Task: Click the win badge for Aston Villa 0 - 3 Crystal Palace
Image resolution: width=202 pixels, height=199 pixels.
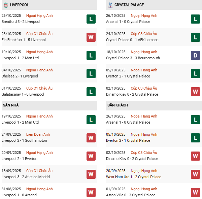Action: coord(195,192)
